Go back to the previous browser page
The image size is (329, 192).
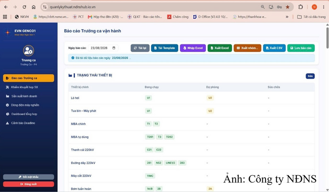click(x=6, y=7)
